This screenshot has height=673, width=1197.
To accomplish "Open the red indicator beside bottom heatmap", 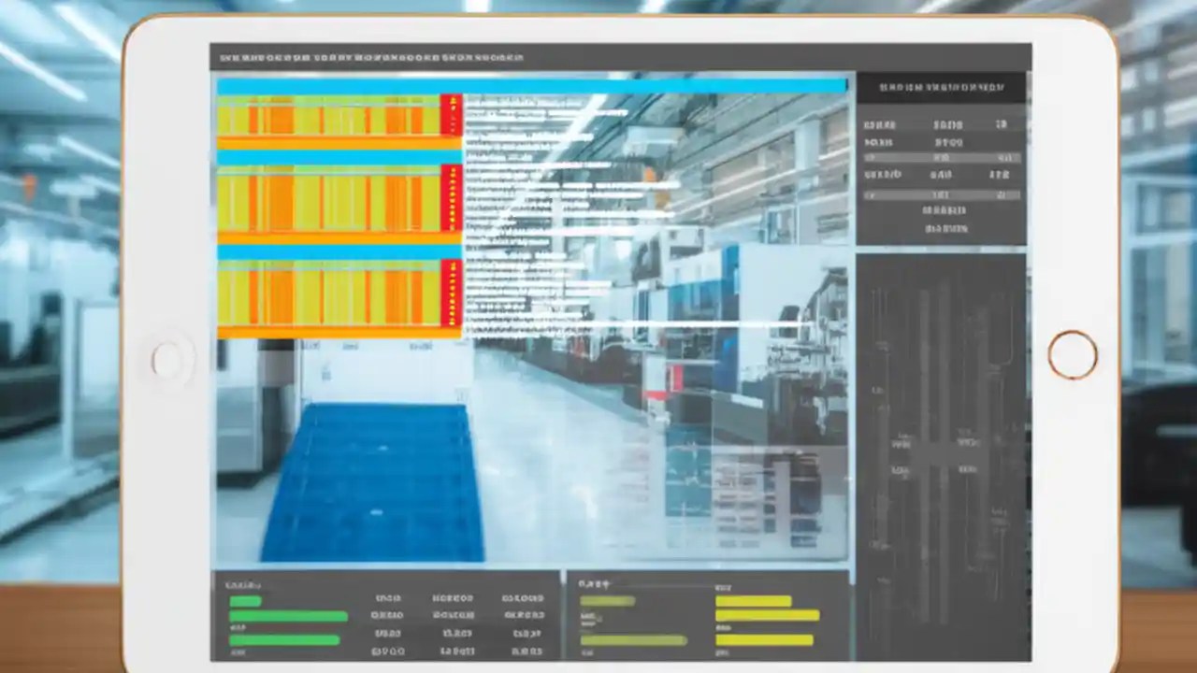I will point(449,290).
